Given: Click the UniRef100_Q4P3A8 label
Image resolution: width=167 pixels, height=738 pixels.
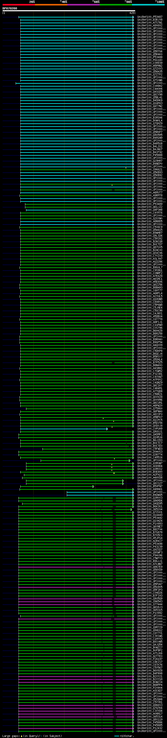Looking at the screenshot, I should click(x=150, y=210).
